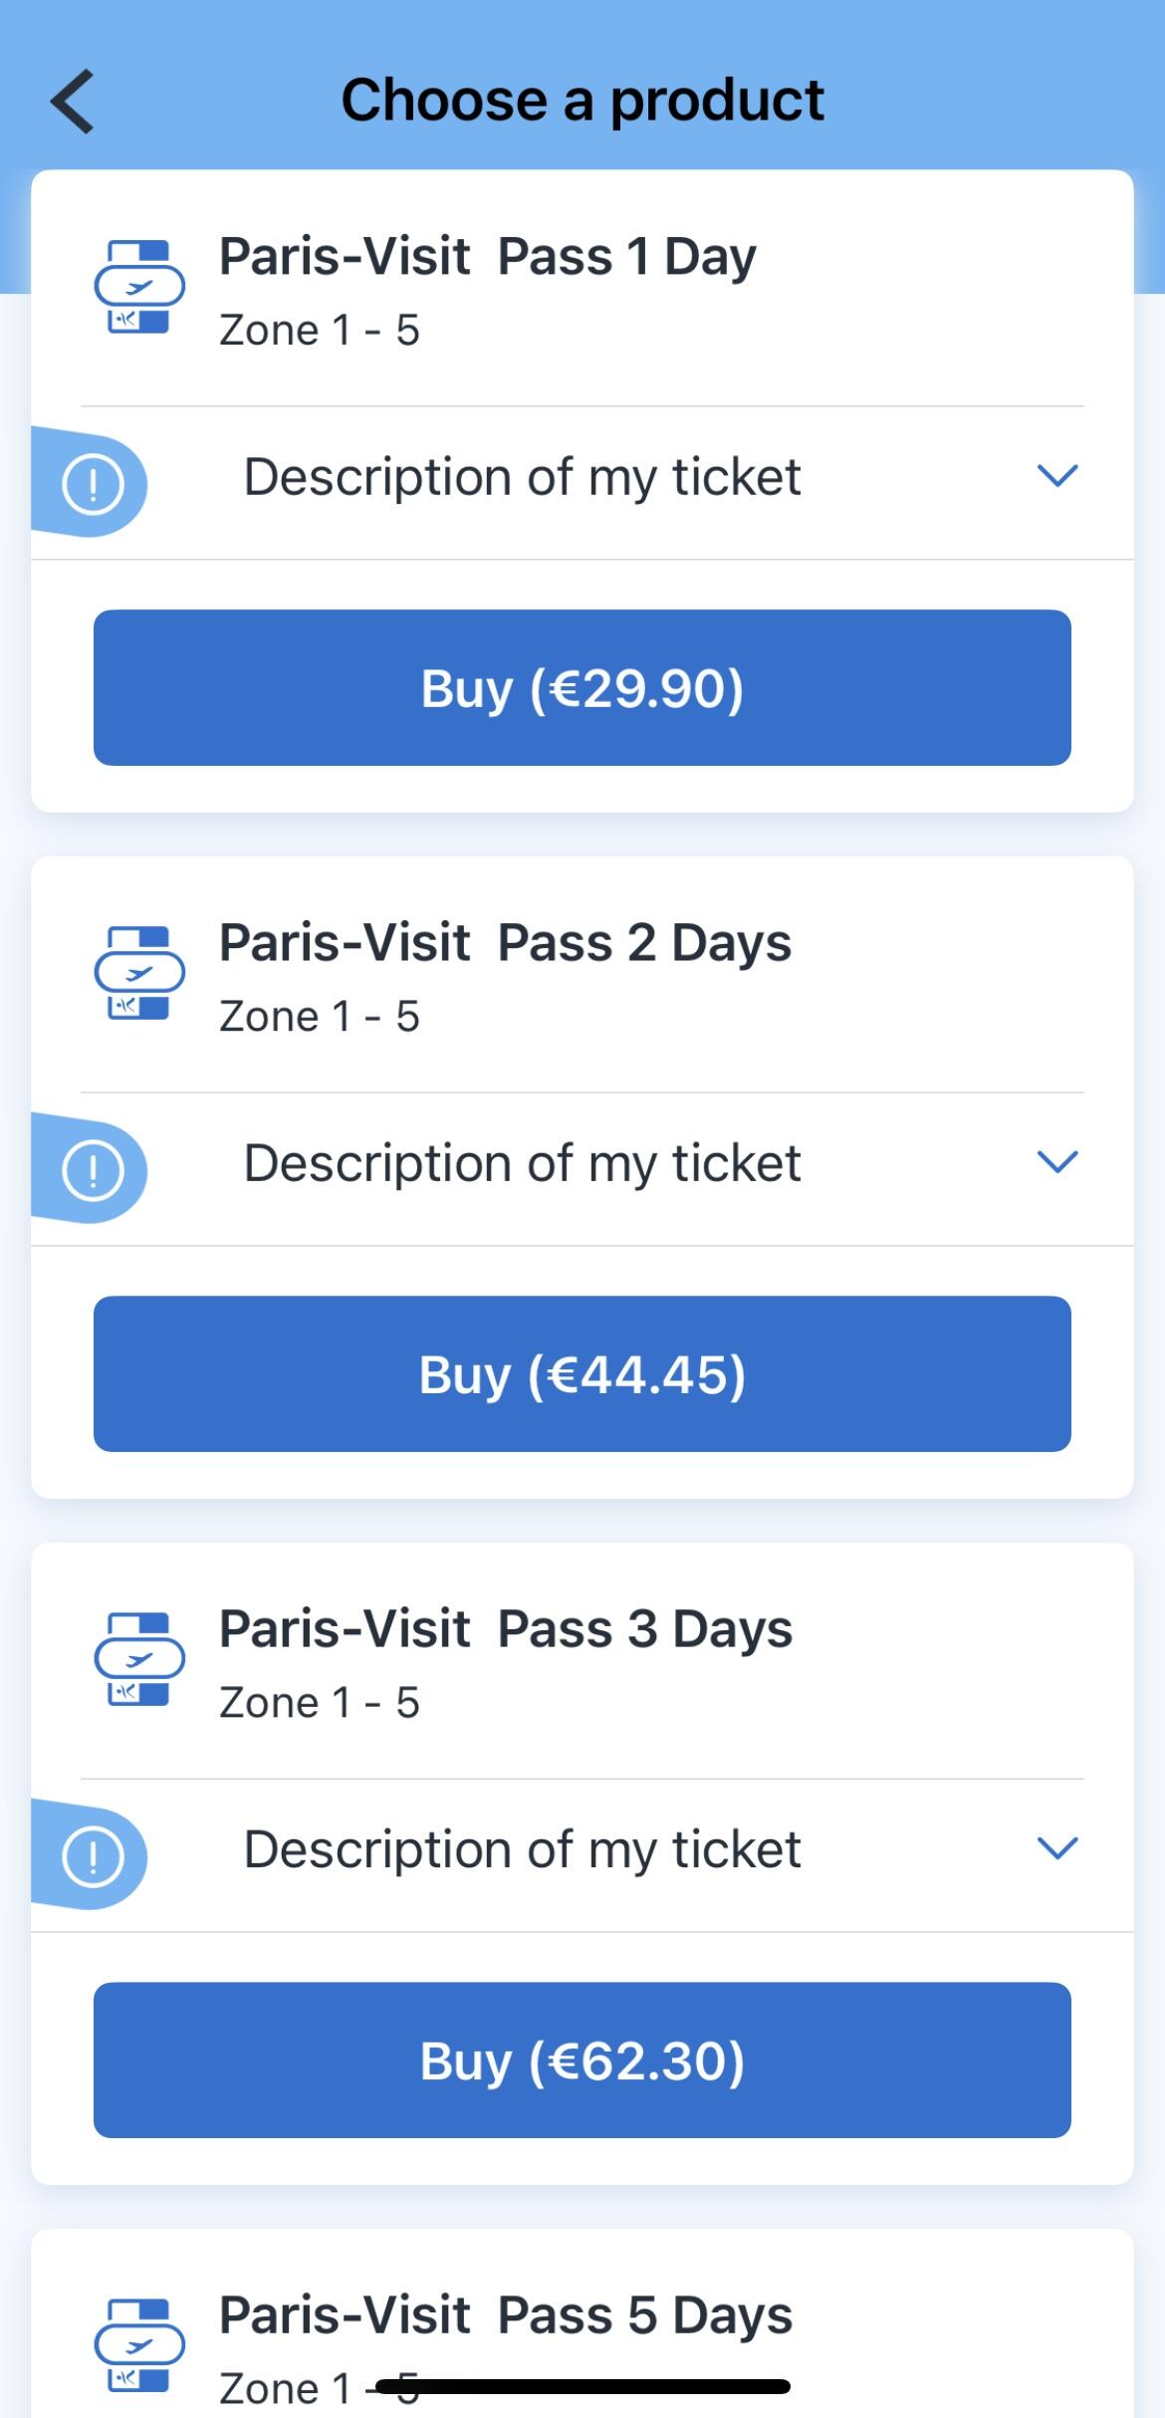Expand the 1 Day pass description chevron
This screenshot has height=2418, width=1165.
point(1057,476)
